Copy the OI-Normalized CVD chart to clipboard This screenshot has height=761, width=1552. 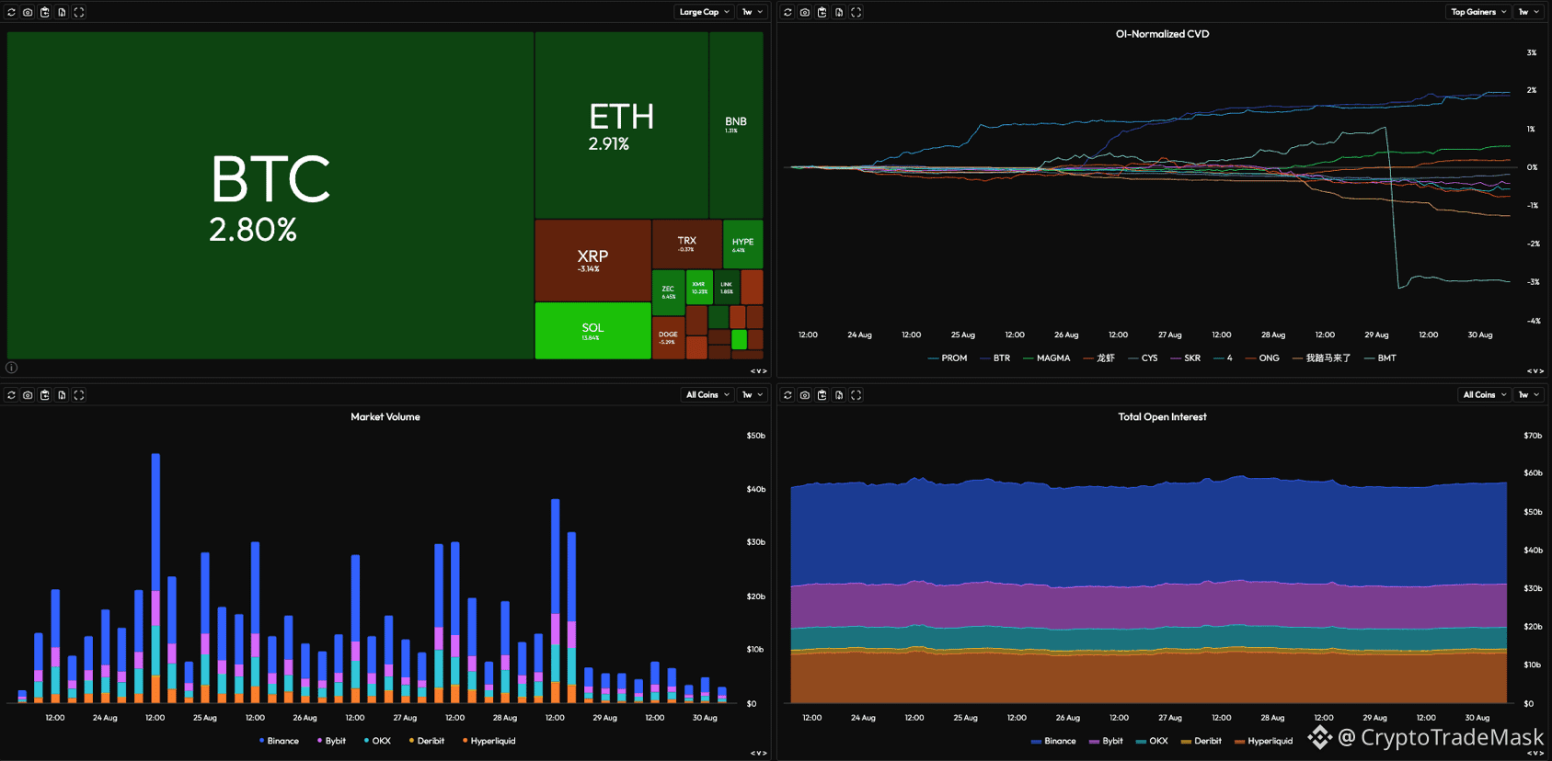click(x=822, y=12)
